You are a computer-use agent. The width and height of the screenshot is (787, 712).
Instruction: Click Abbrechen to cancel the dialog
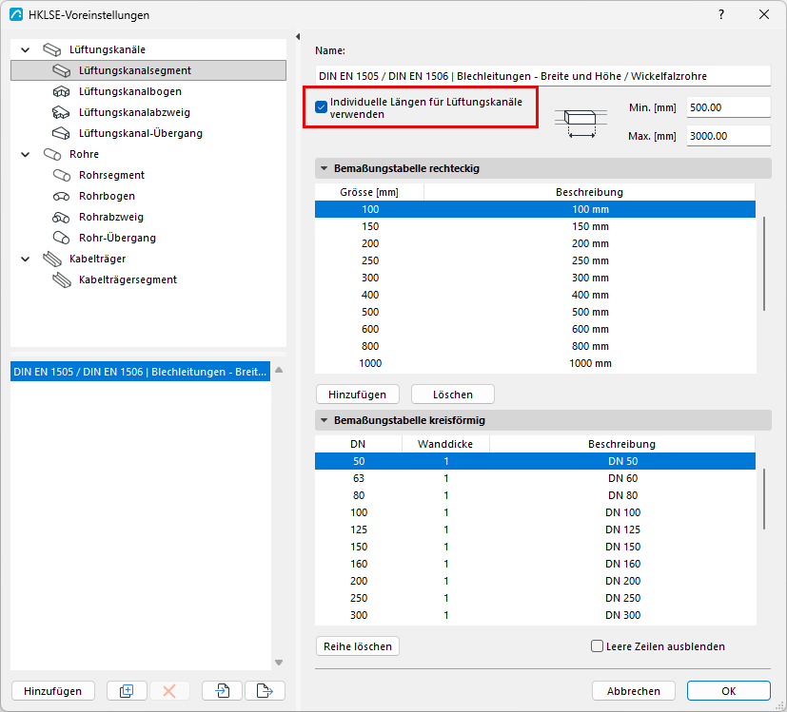coord(634,691)
